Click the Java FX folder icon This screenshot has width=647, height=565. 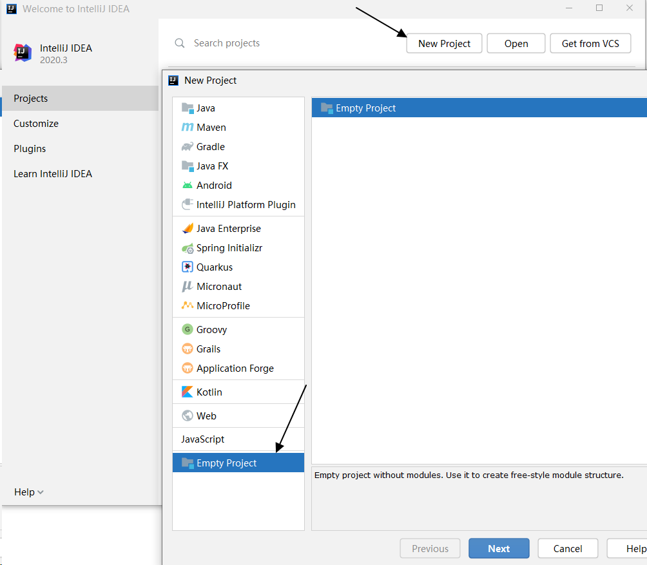pyautogui.click(x=188, y=166)
